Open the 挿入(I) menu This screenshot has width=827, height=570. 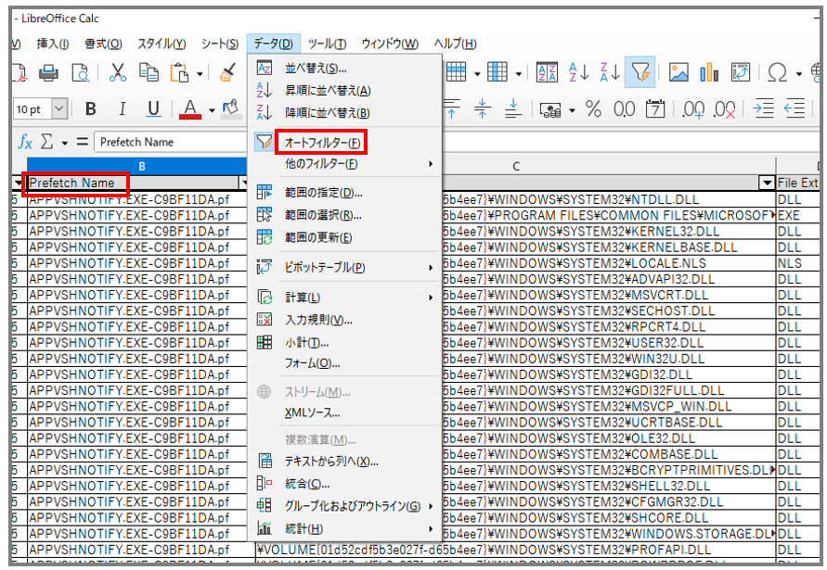click(53, 44)
